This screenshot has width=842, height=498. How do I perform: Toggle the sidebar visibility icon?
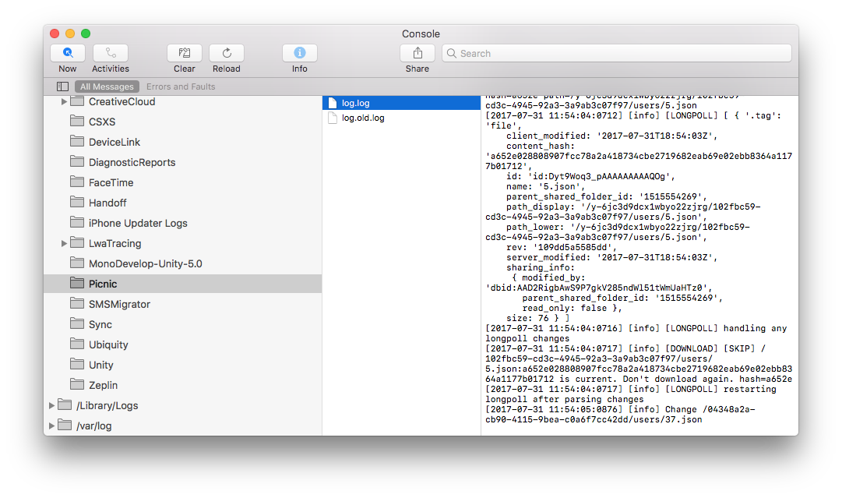62,87
